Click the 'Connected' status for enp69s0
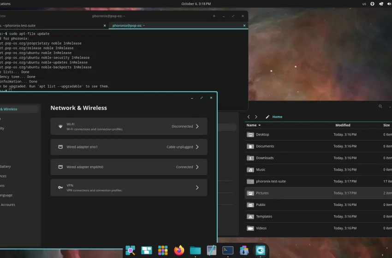392x258 pixels. click(x=184, y=167)
